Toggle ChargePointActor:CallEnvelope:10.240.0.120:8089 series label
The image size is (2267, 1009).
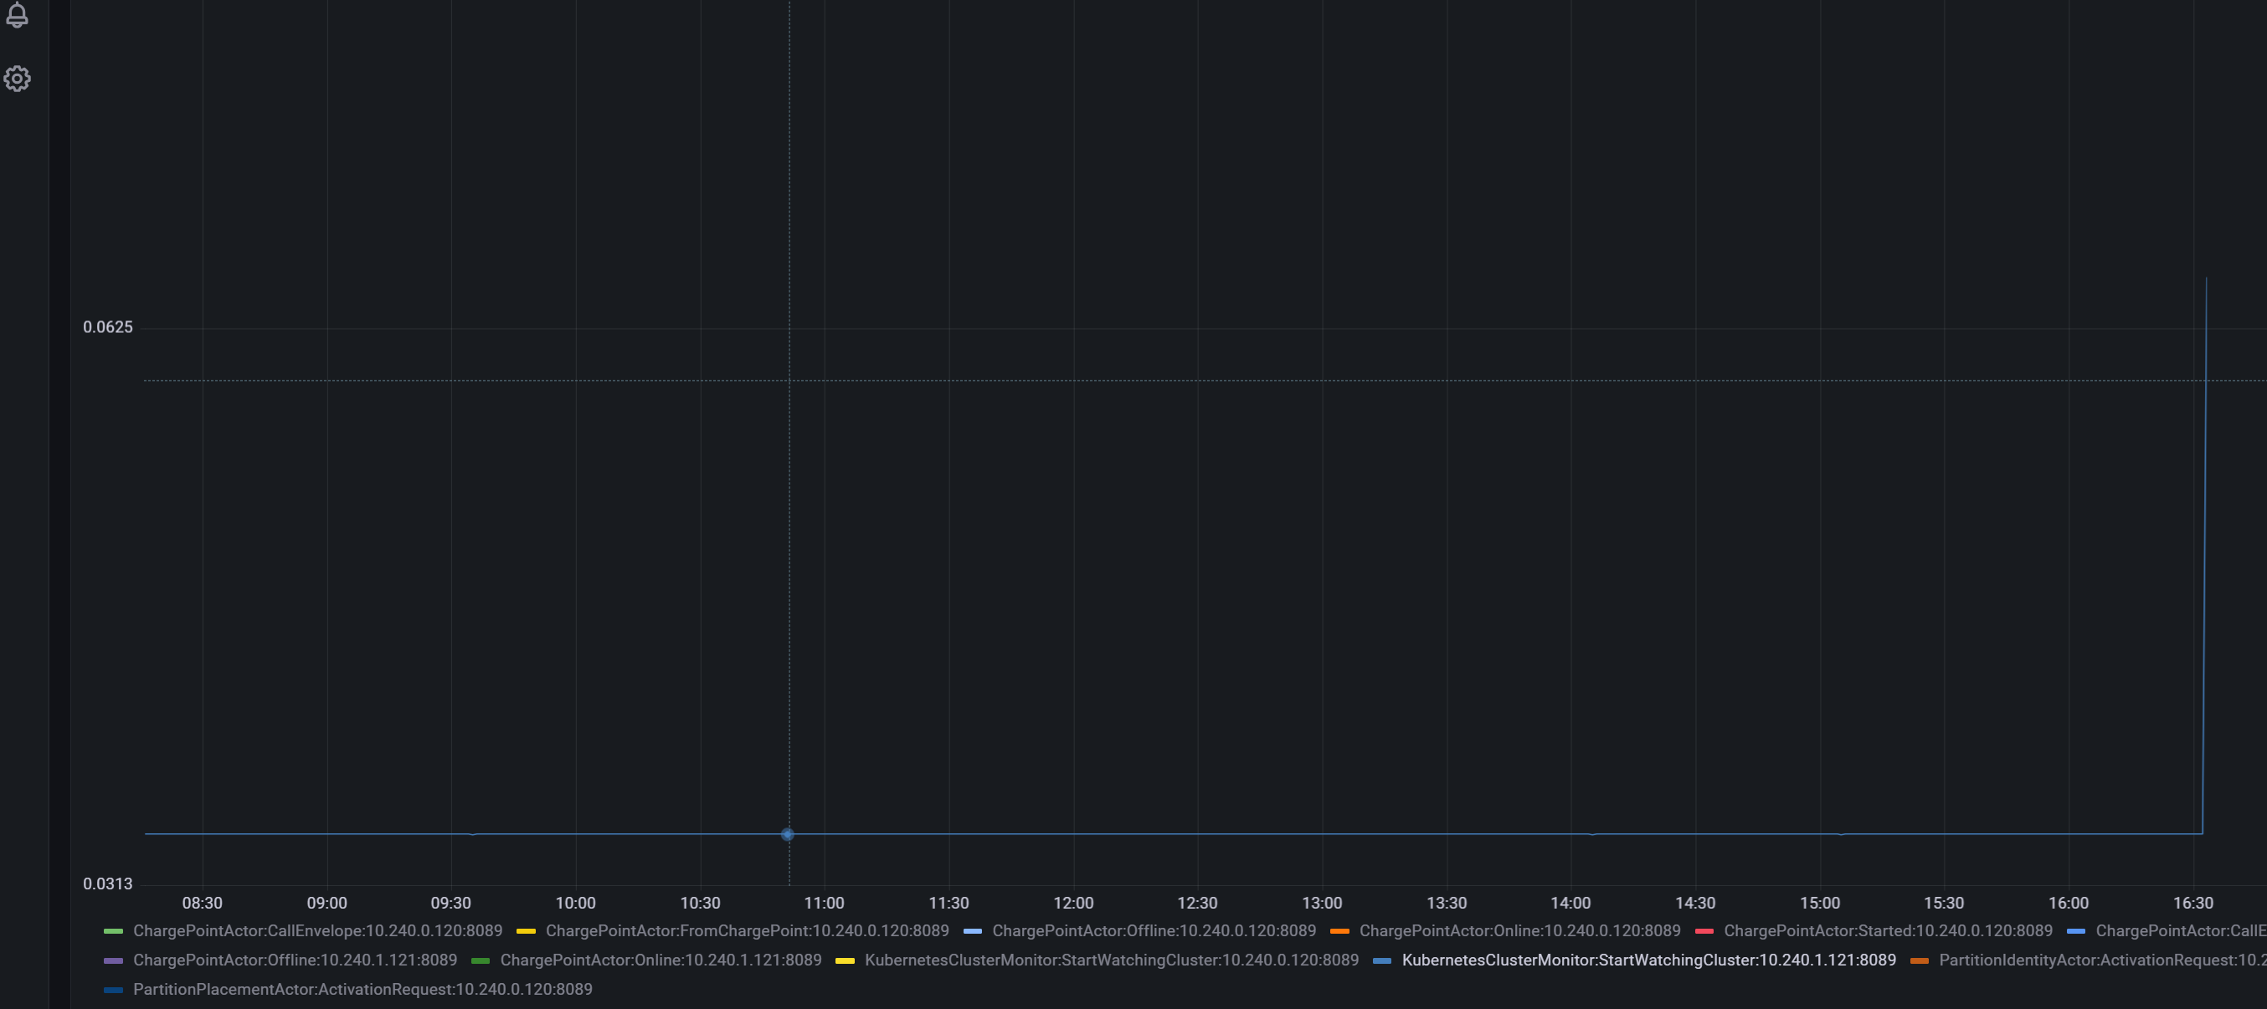point(317,930)
